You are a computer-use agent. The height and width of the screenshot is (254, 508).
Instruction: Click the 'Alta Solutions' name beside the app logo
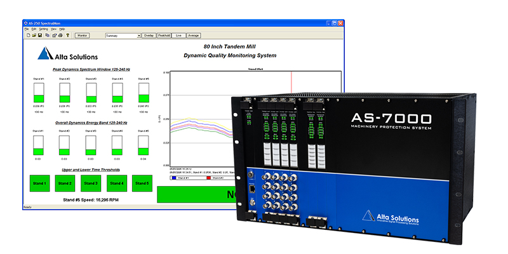[x=76, y=57]
